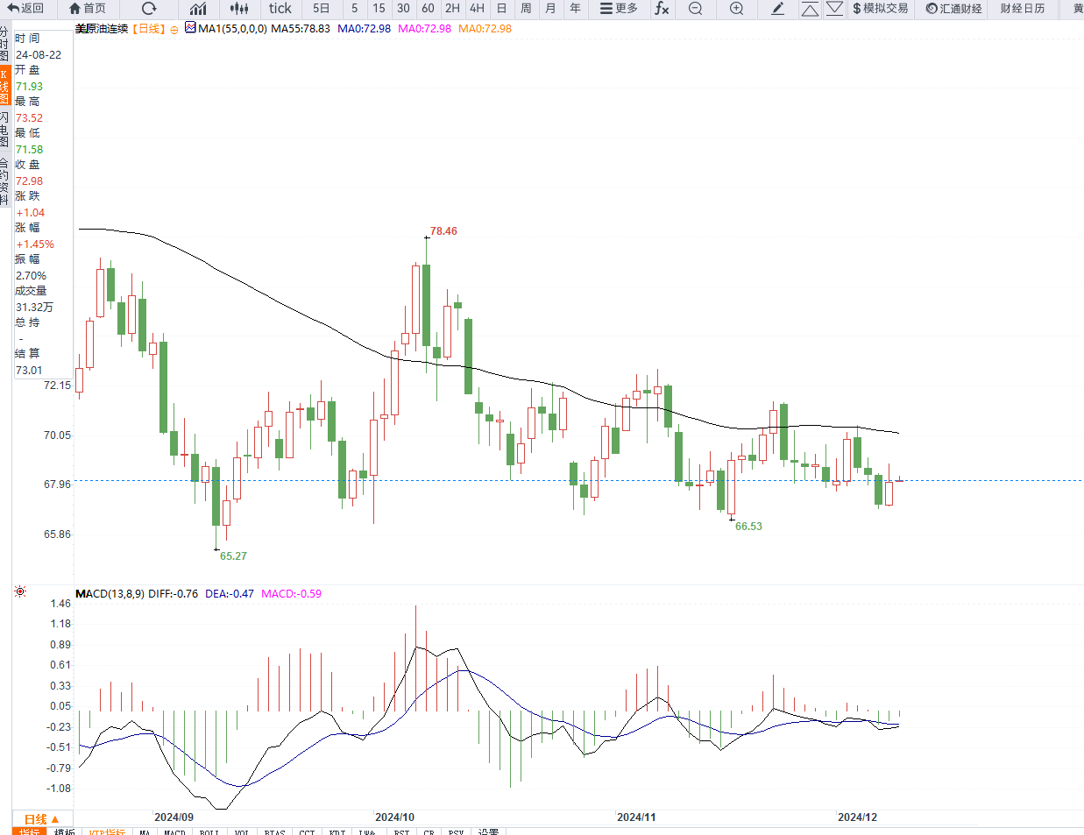Open 模拟交易 simulated trading

881,9
